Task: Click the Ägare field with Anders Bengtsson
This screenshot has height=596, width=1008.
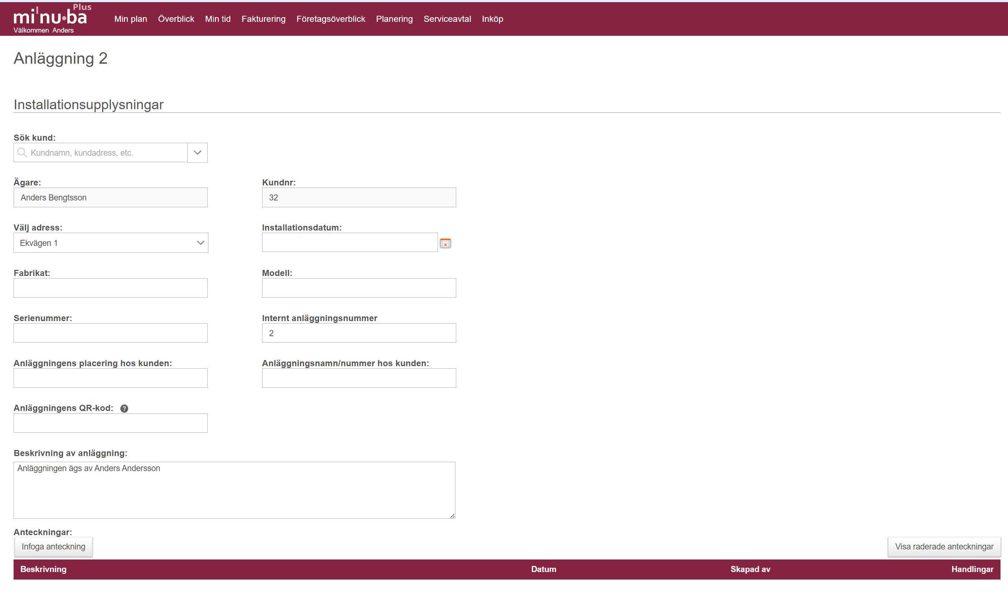Action: tap(111, 198)
